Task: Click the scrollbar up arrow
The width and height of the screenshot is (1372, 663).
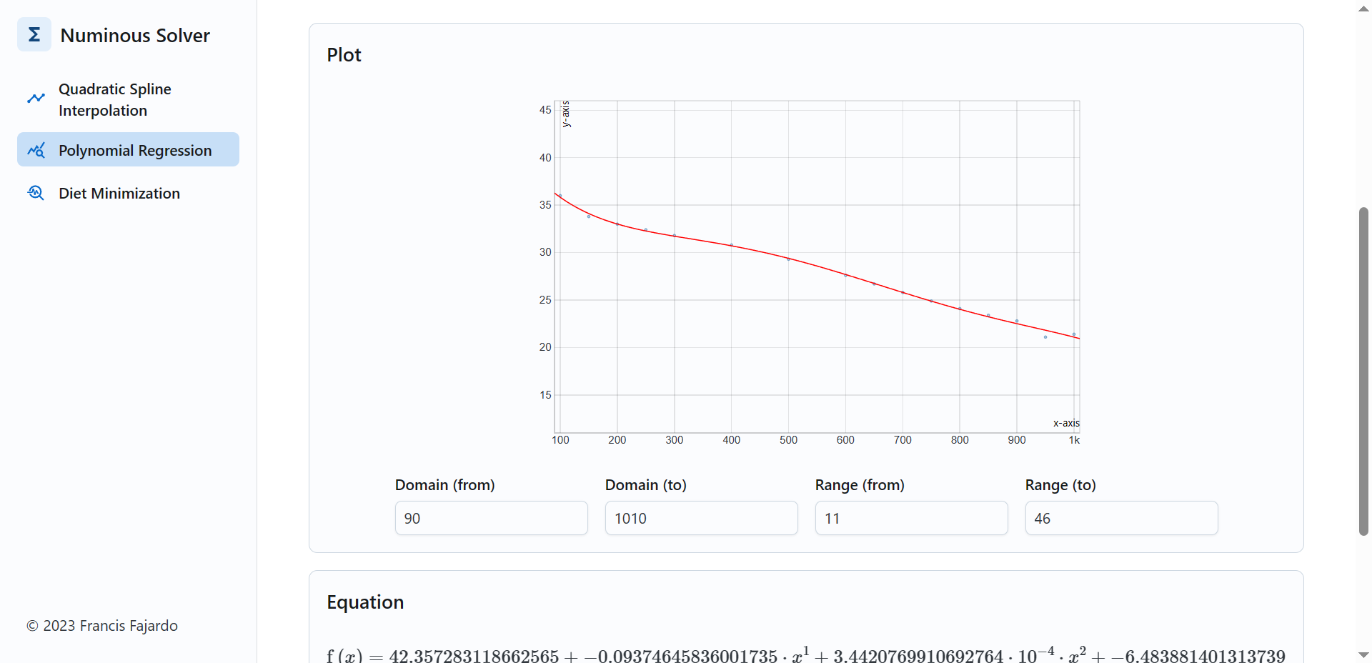Action: click(1363, 9)
